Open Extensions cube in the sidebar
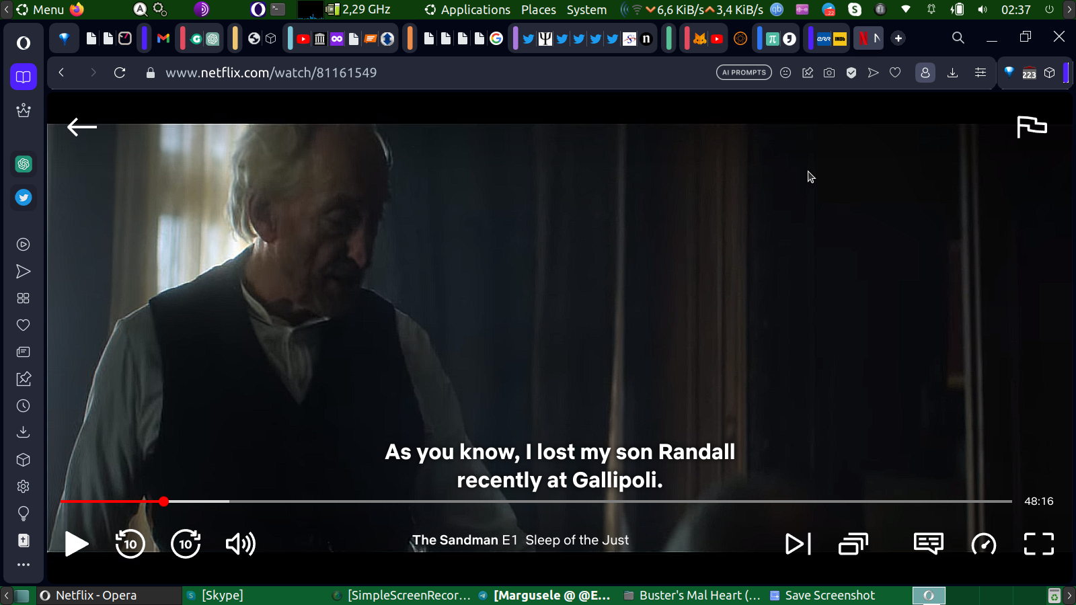 [x=24, y=460]
